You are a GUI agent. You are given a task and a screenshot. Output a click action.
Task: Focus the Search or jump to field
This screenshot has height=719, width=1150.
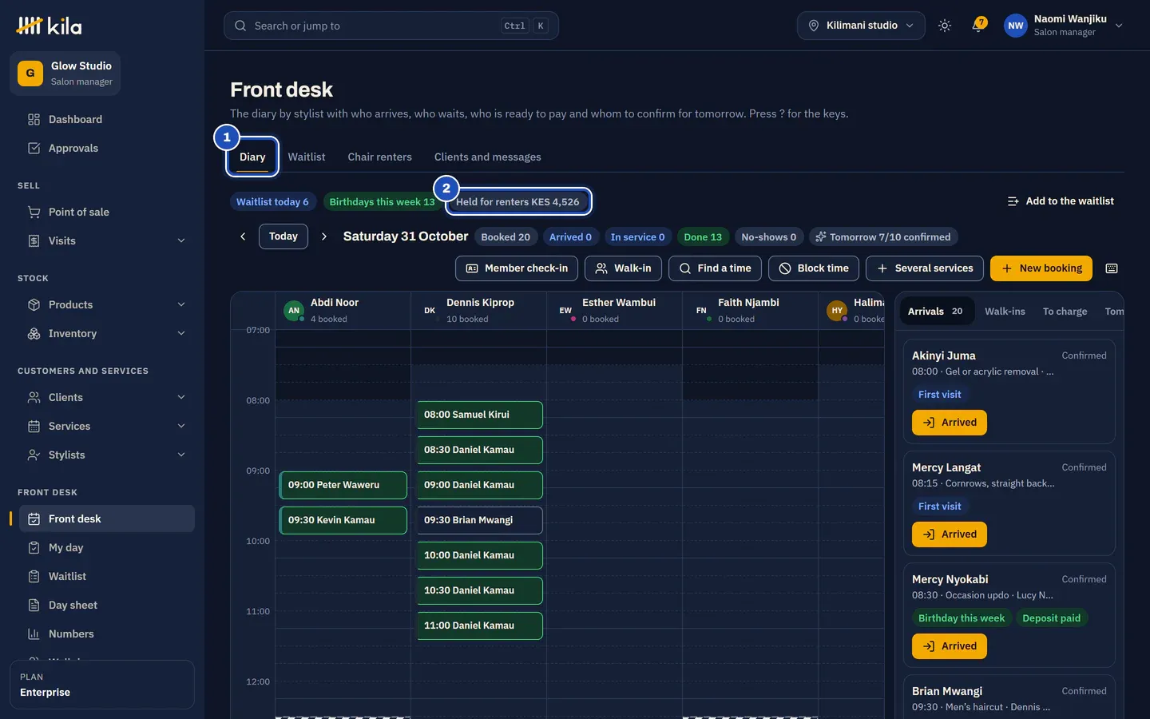point(391,26)
